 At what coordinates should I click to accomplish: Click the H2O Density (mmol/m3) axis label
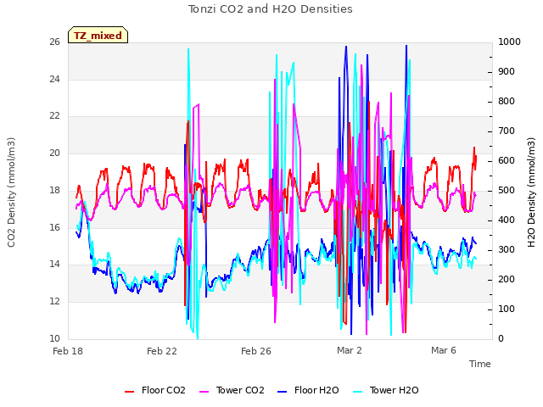[531, 192]
